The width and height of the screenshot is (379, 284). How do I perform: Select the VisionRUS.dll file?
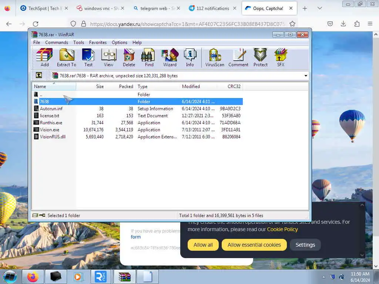click(x=137, y=137)
